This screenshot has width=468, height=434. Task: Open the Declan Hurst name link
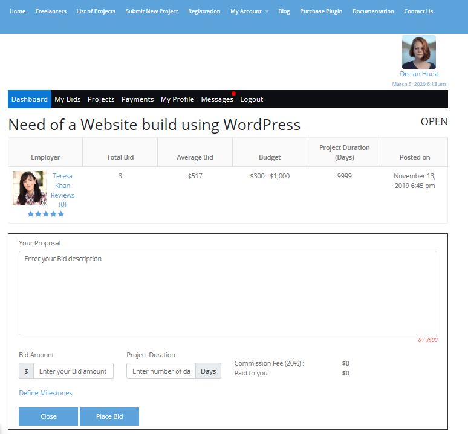[x=419, y=74]
